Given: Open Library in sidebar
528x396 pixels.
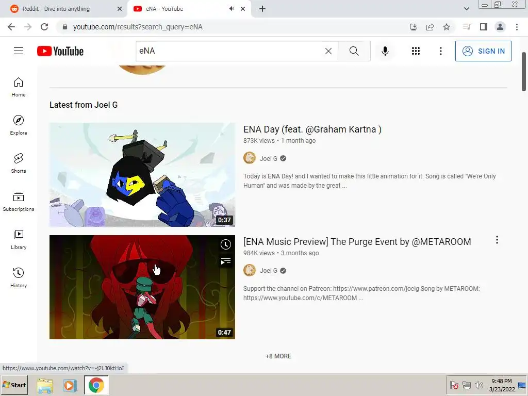Looking at the screenshot, I should point(19,239).
